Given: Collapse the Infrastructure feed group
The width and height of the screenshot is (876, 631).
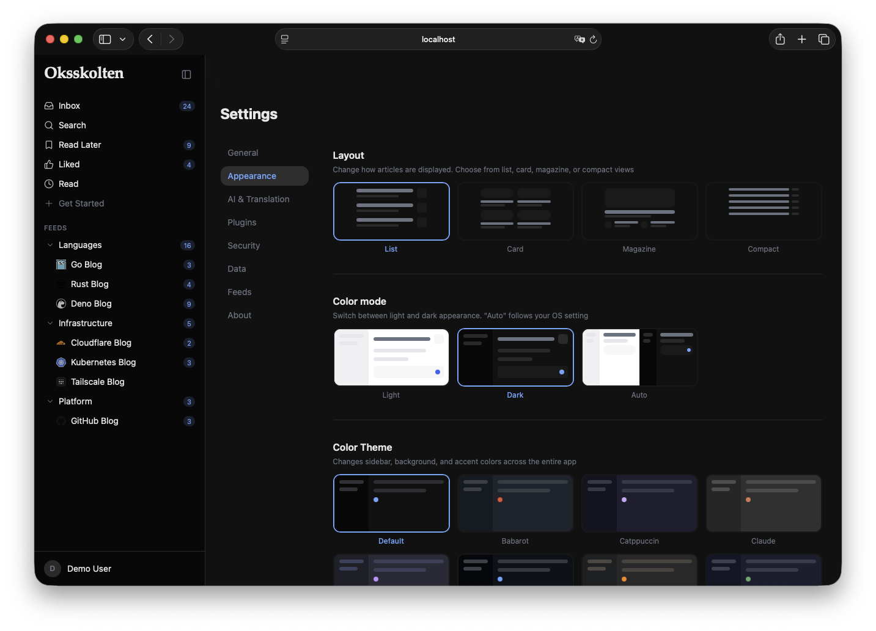Looking at the screenshot, I should 50,323.
